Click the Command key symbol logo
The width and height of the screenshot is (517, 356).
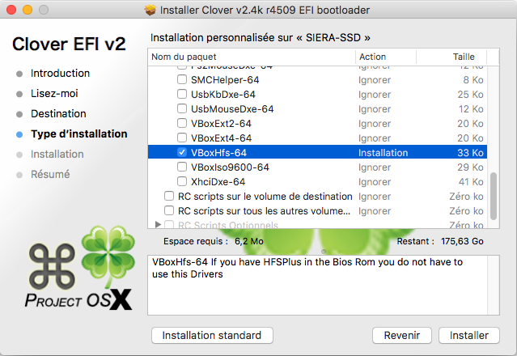click(52, 266)
